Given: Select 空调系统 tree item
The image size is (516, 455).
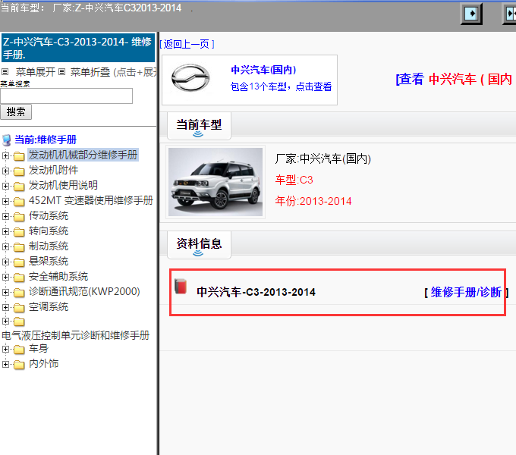Looking at the screenshot, I should tap(49, 306).
